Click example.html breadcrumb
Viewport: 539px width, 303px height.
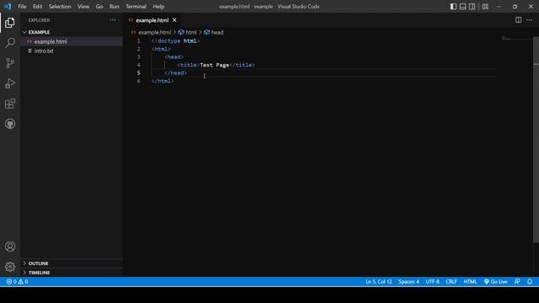tap(154, 32)
